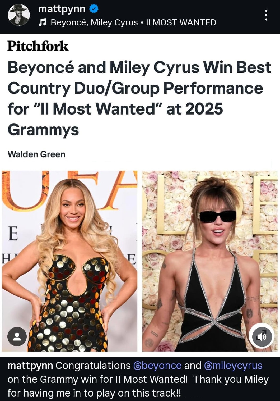Tap the left photo with gold-dot dress
This screenshot has width=280, height=401.
click(69, 261)
